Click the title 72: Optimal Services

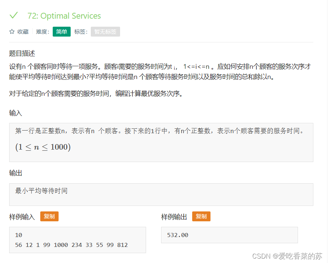point(64,16)
